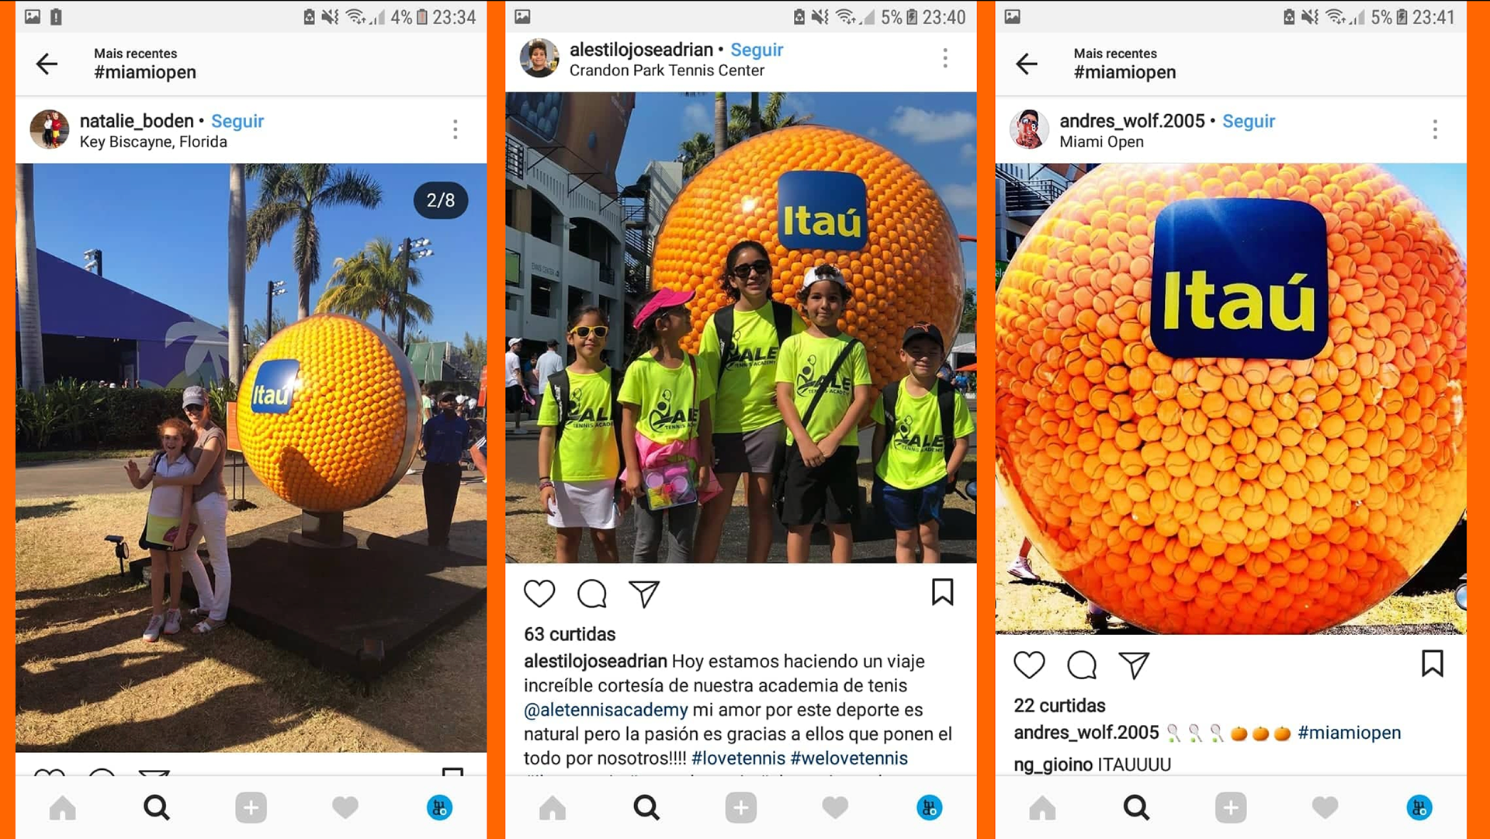Screen dimensions: 1490x839
Task: Bookmark the alestilojoseadrian post
Action: [x=942, y=592]
